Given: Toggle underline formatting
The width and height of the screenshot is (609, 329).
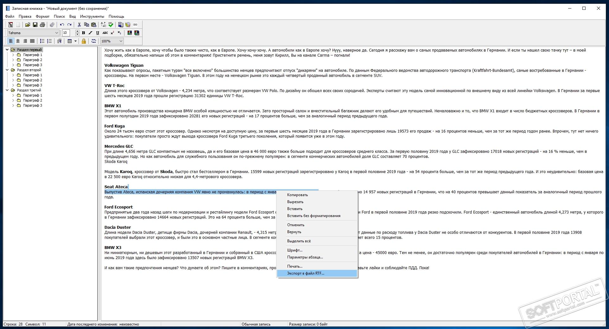Looking at the screenshot, I should [98, 33].
